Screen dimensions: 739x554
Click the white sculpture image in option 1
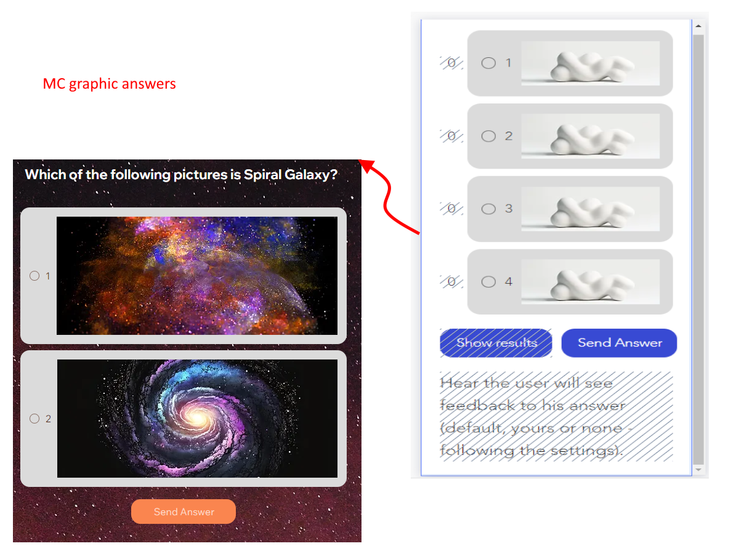pyautogui.click(x=591, y=63)
